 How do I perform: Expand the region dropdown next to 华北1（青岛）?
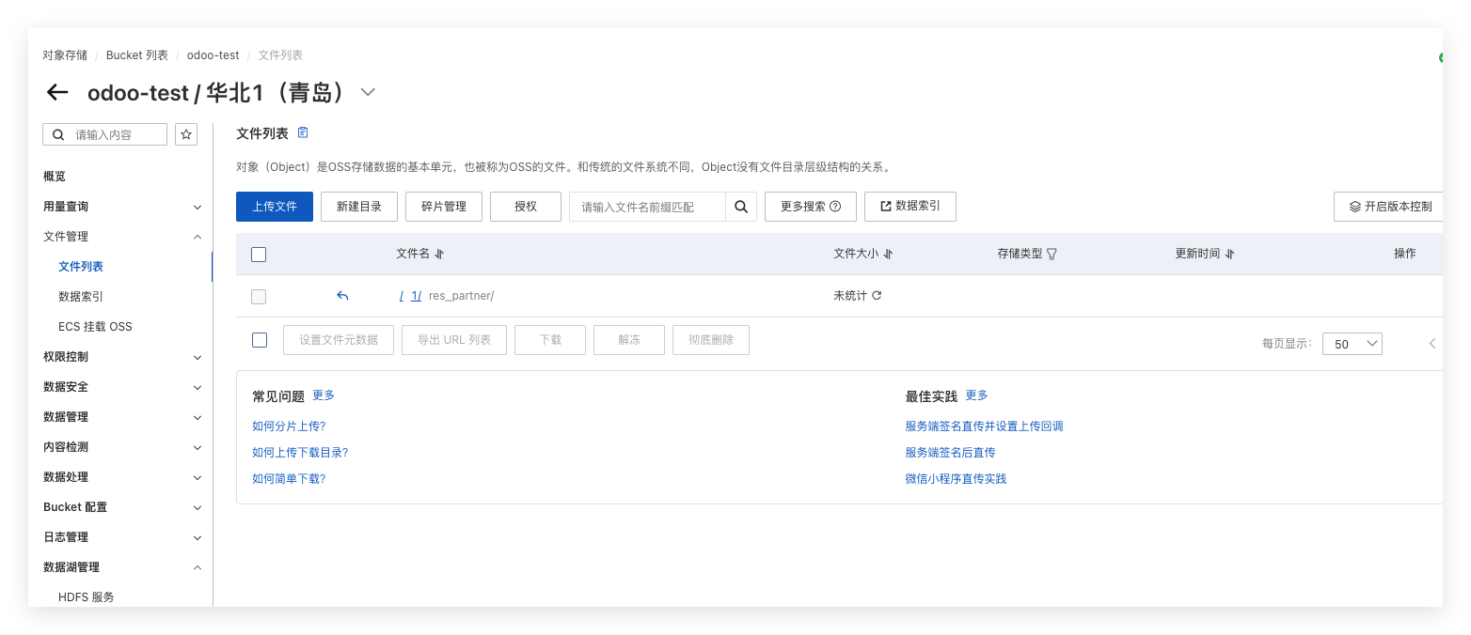coord(368,92)
